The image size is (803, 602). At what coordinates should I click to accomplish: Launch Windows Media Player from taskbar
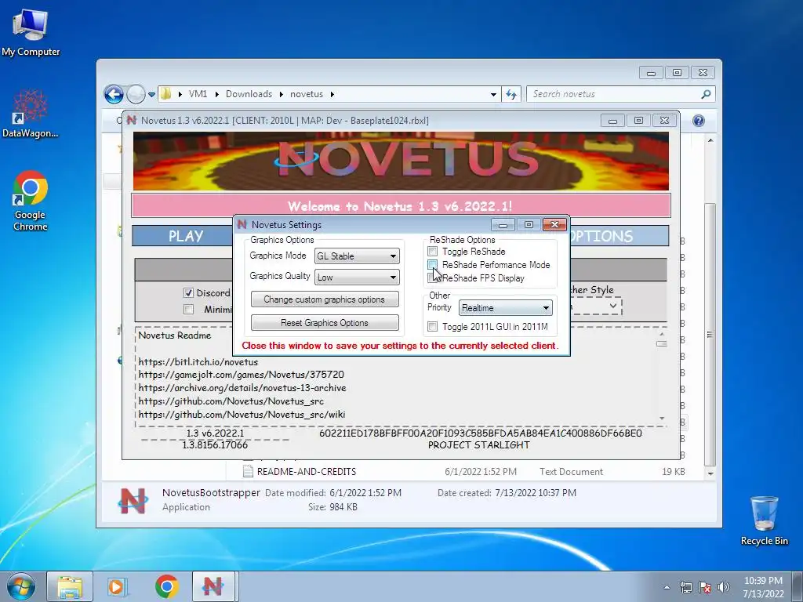[x=118, y=586]
